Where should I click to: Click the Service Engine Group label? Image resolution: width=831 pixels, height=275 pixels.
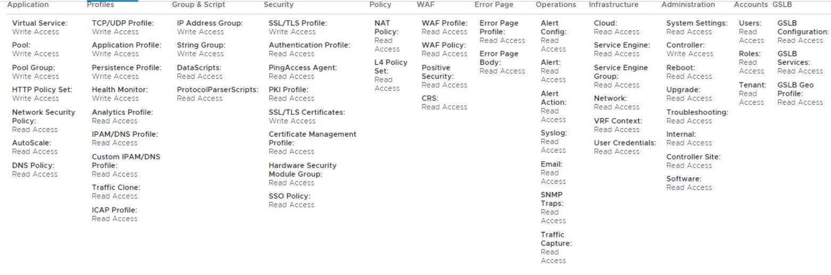[x=620, y=72]
